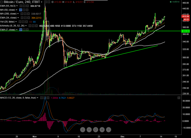Zoom out with the round minus button
This screenshot has height=138, width=191.
(x=89, y=130)
